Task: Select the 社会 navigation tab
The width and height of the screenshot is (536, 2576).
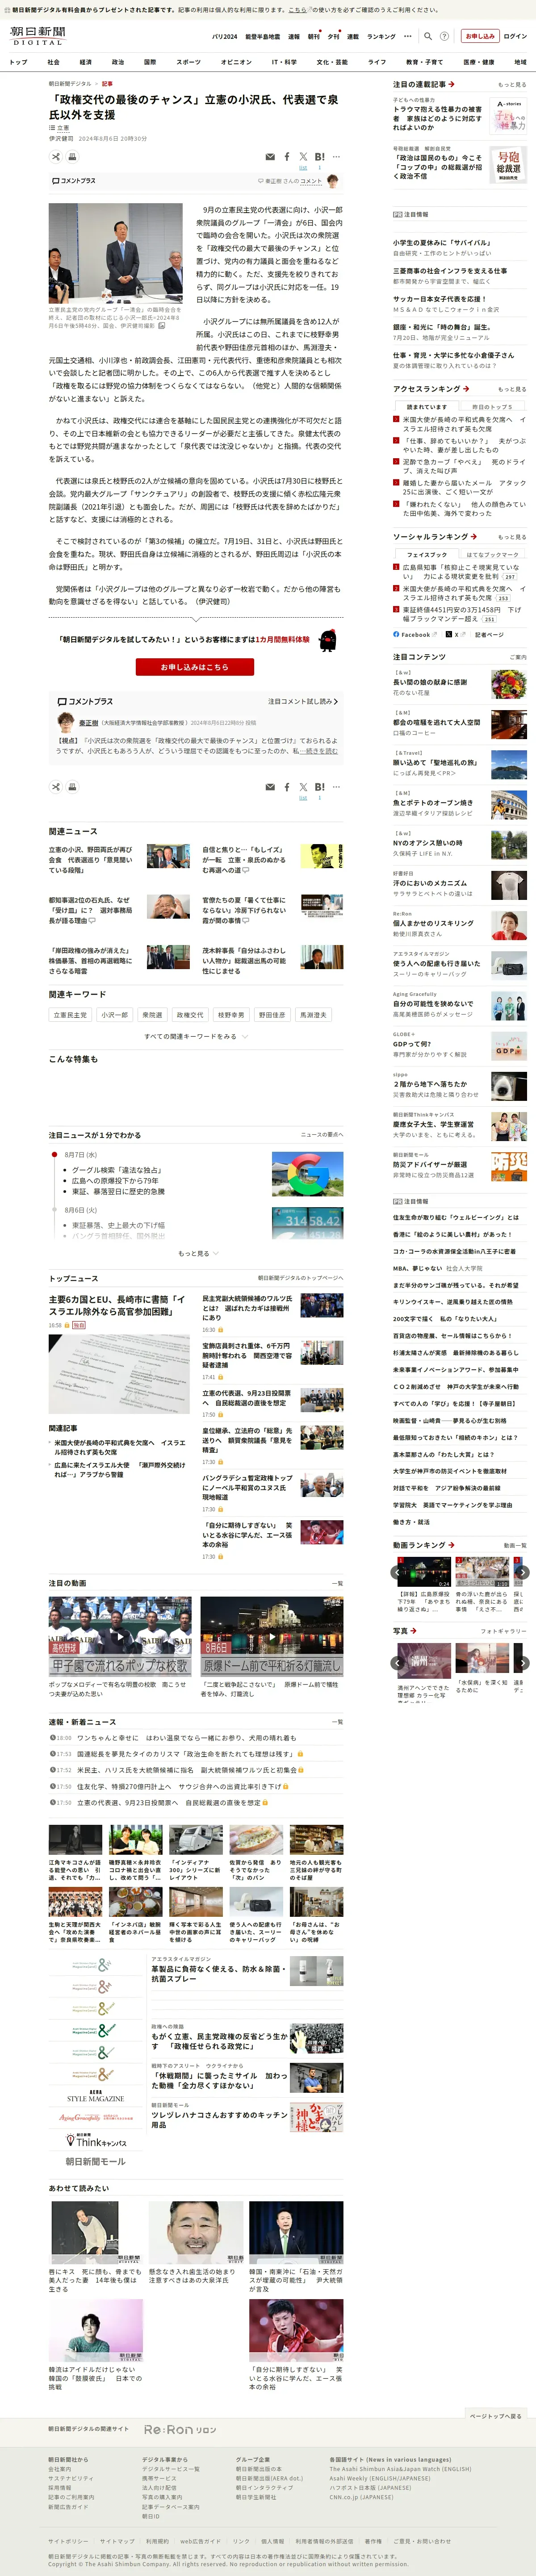Action: pos(53,62)
